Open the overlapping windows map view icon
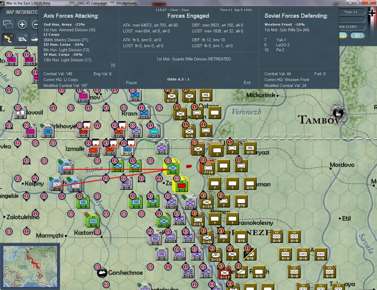377x290 pixels. [x=8, y=24]
